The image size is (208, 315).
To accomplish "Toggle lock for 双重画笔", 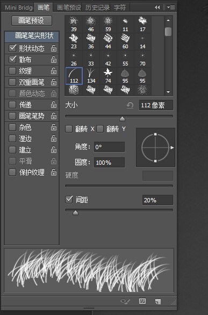I will tap(54, 82).
